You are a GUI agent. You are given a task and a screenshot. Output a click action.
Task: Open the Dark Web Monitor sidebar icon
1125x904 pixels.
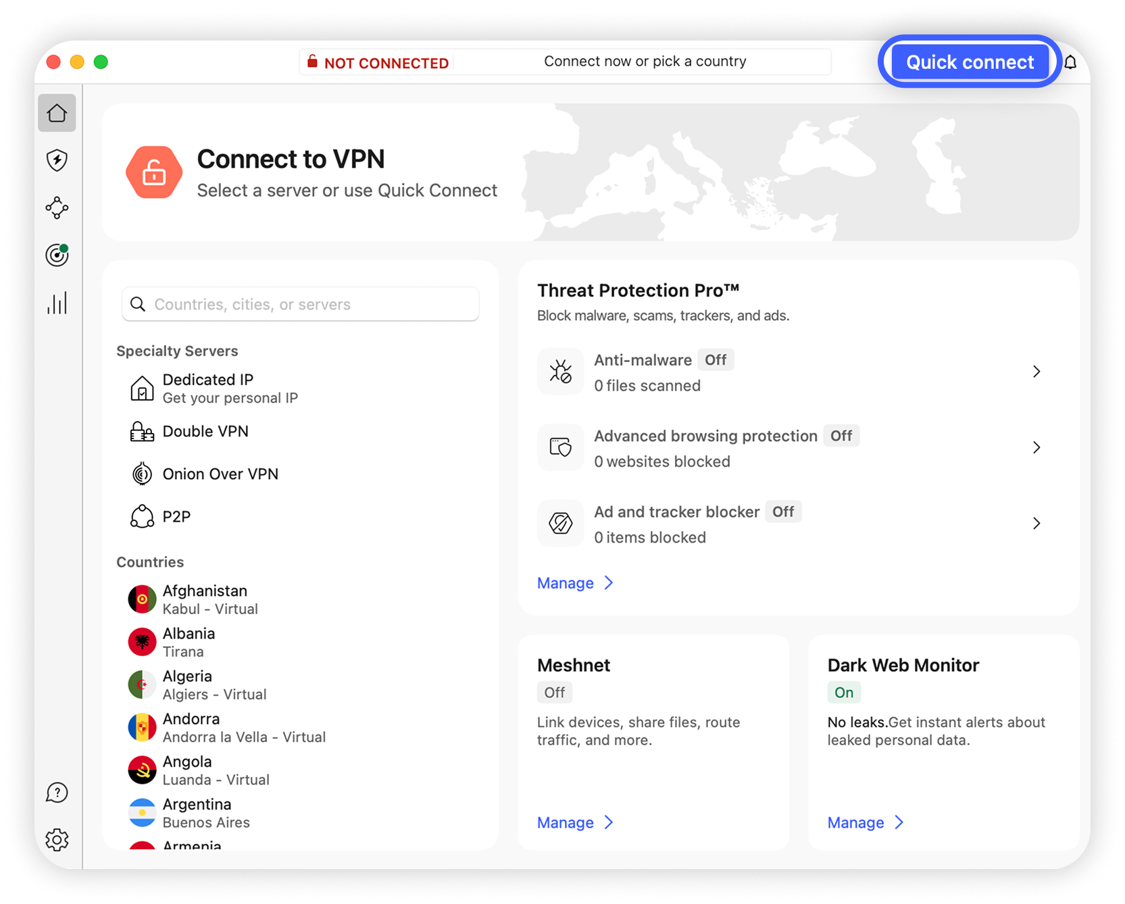pos(57,255)
